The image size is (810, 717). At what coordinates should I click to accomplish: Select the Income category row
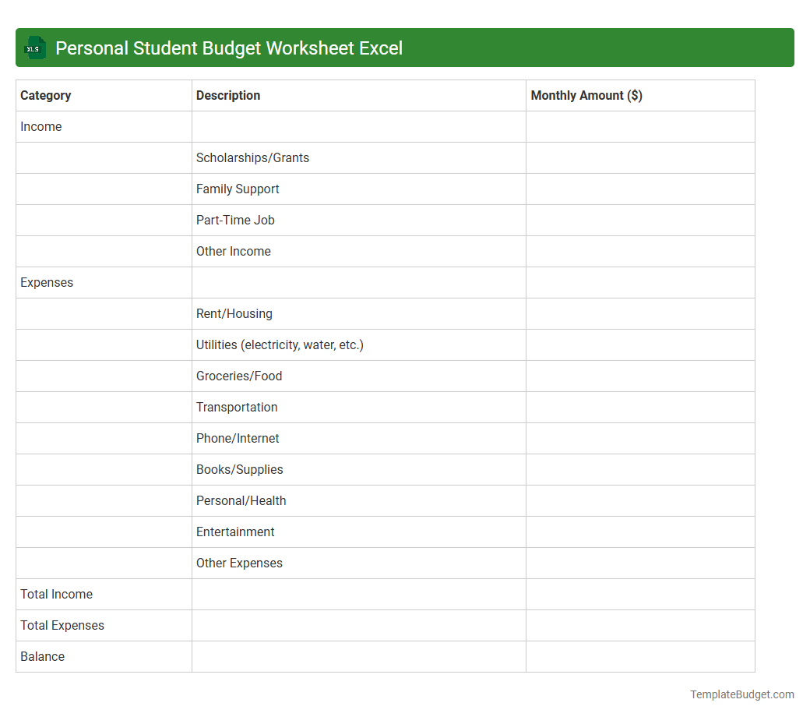tap(41, 126)
